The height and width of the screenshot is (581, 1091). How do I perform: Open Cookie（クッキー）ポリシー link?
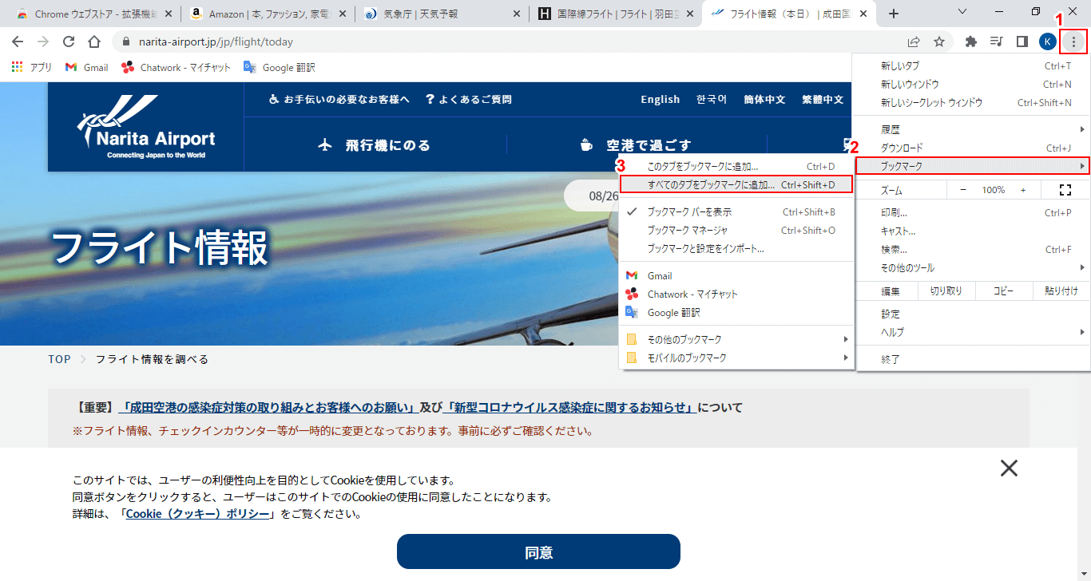click(197, 513)
